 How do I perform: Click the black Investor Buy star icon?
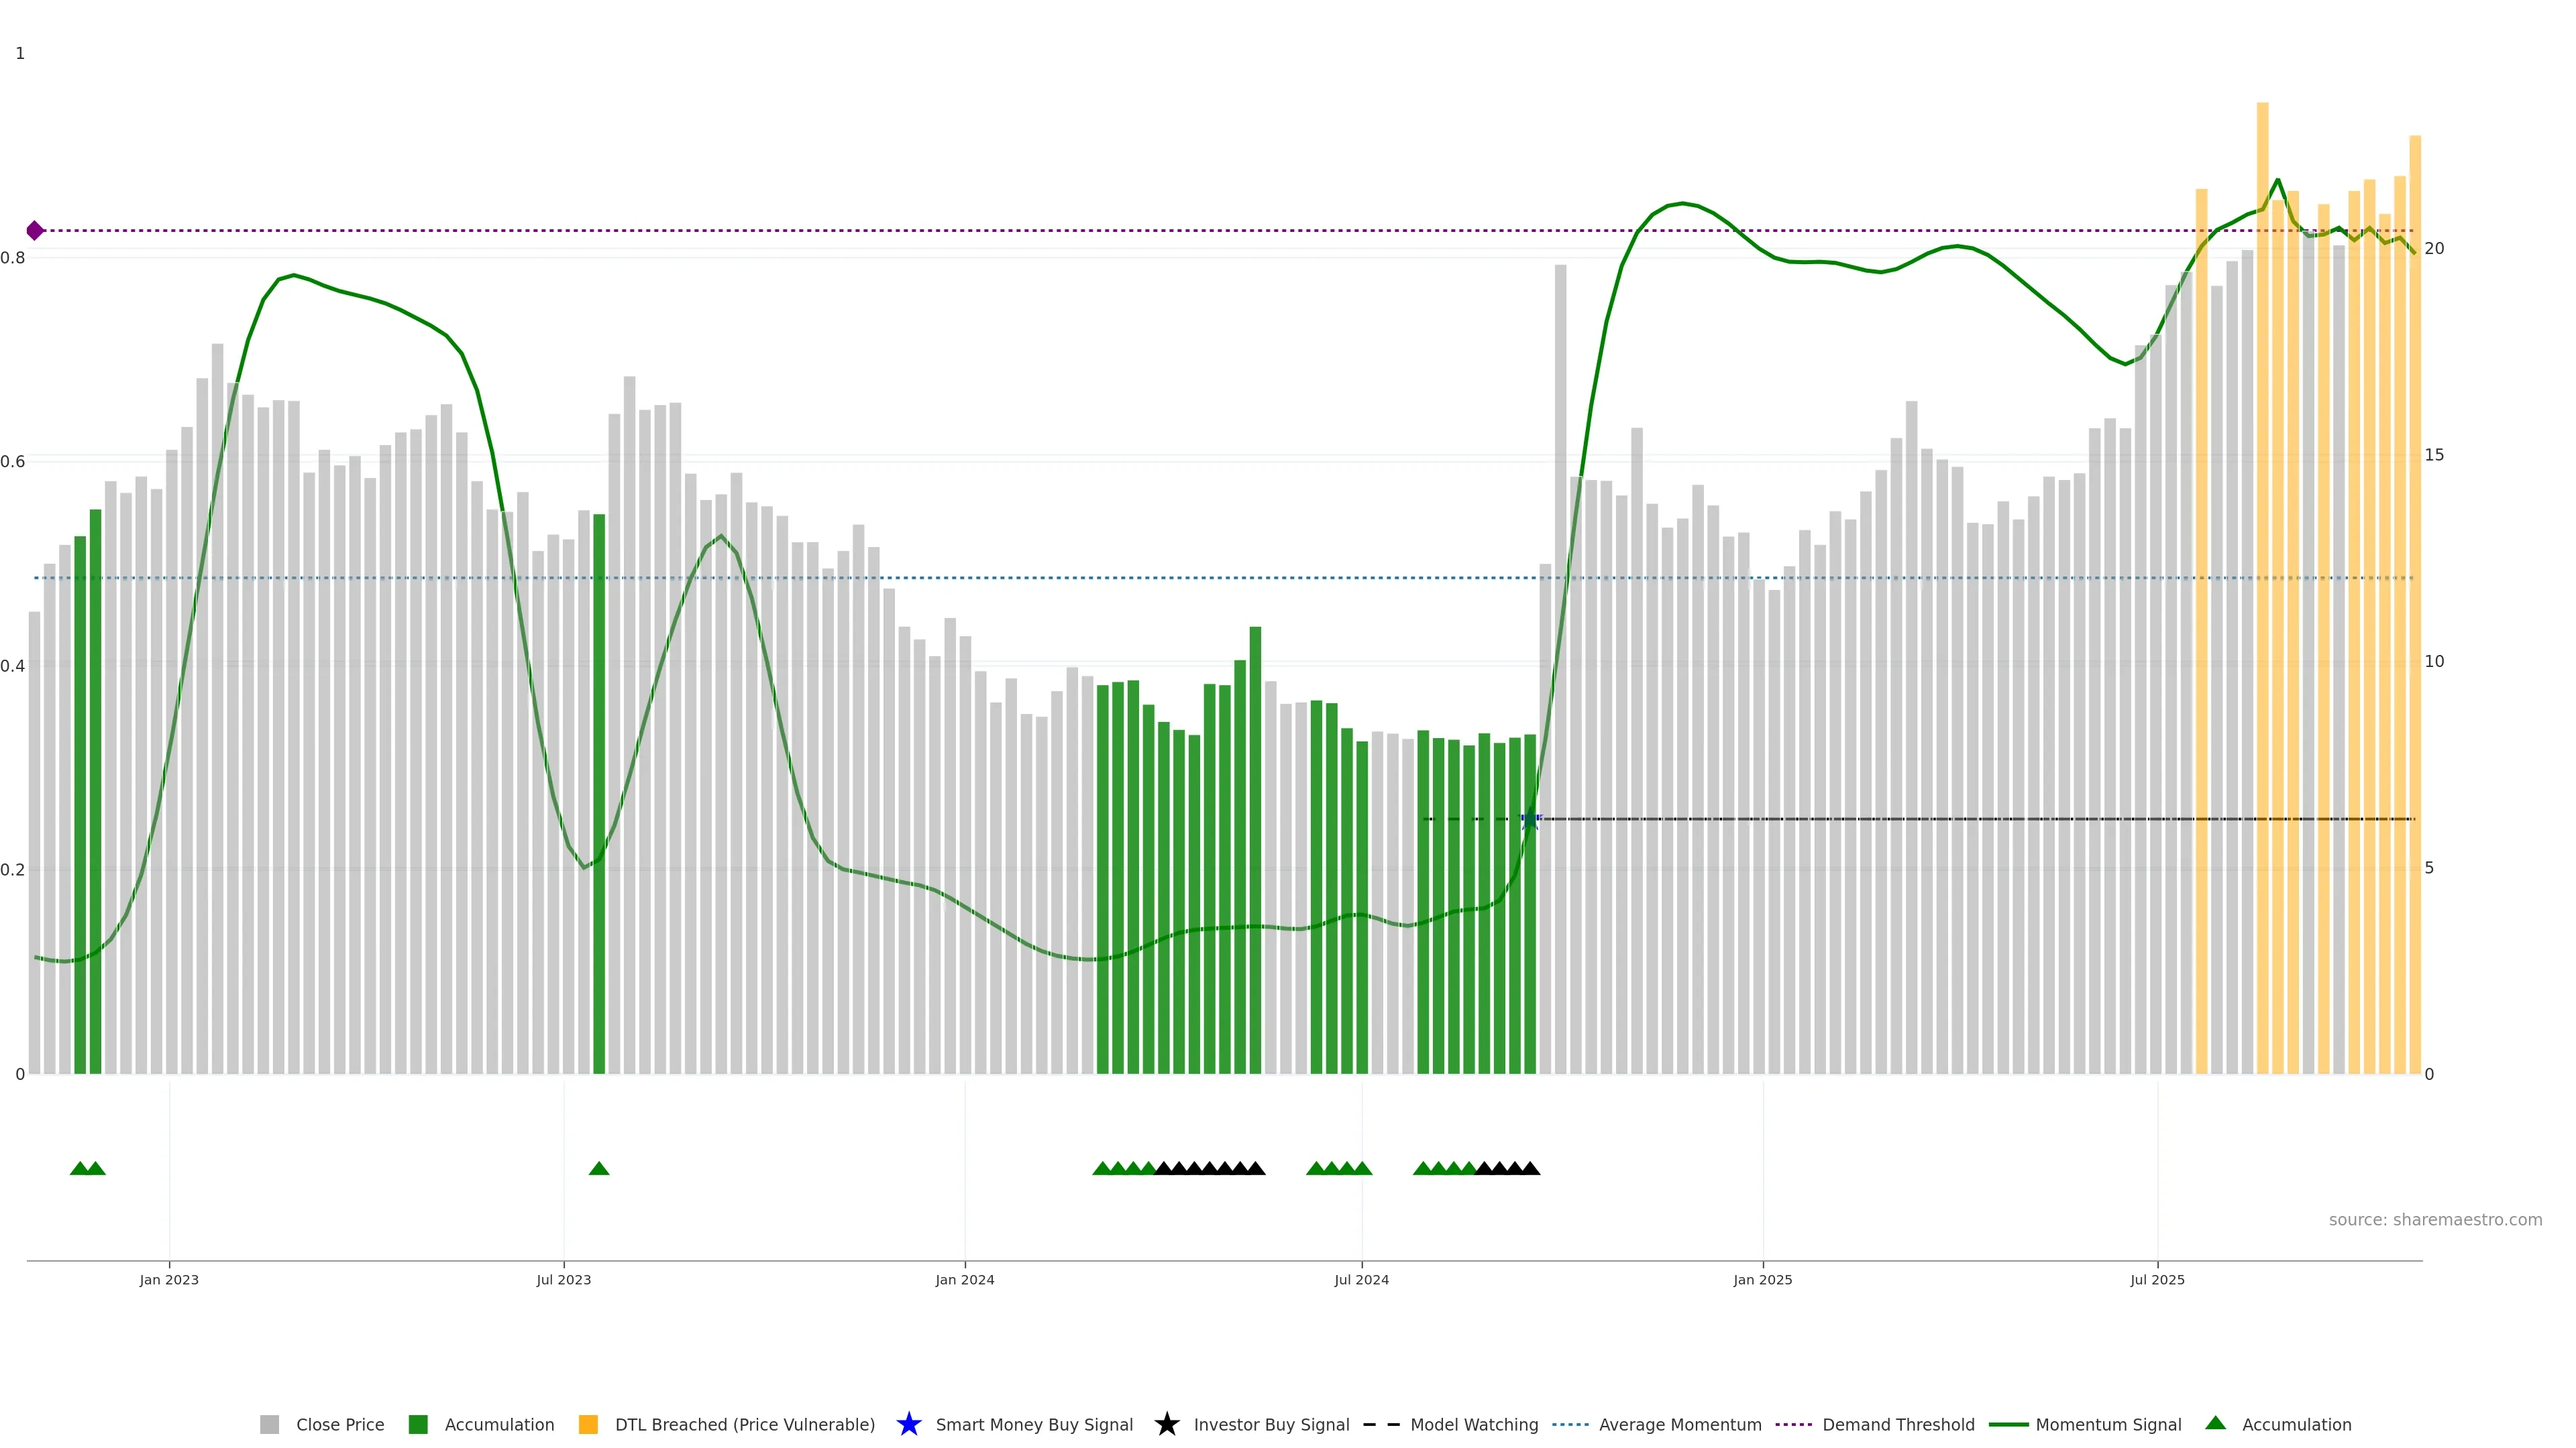click(1166, 1424)
